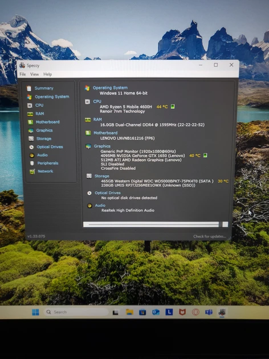This screenshot has height=359, width=269.
Task: Open the View menu
Action: (x=35, y=74)
